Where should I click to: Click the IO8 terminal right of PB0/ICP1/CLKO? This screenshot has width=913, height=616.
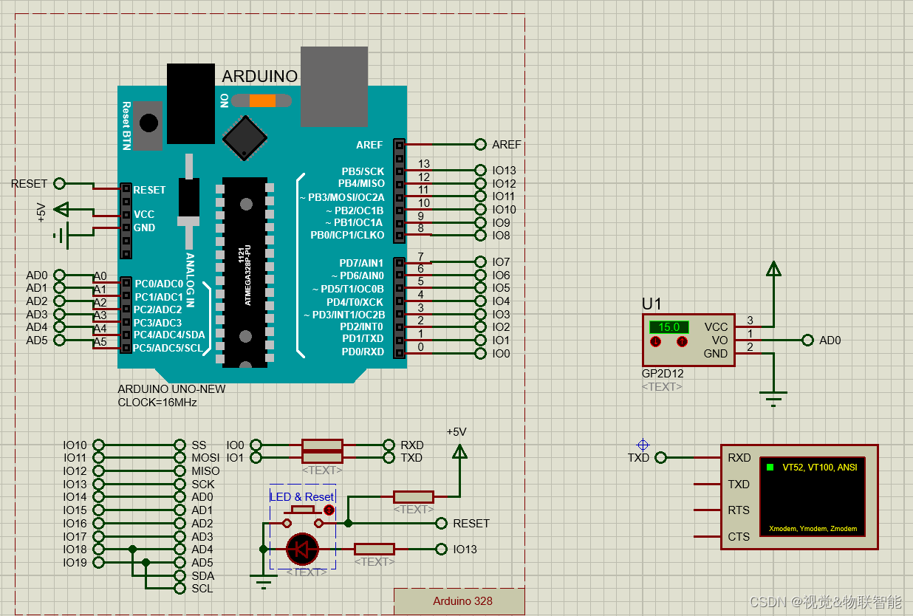click(481, 236)
